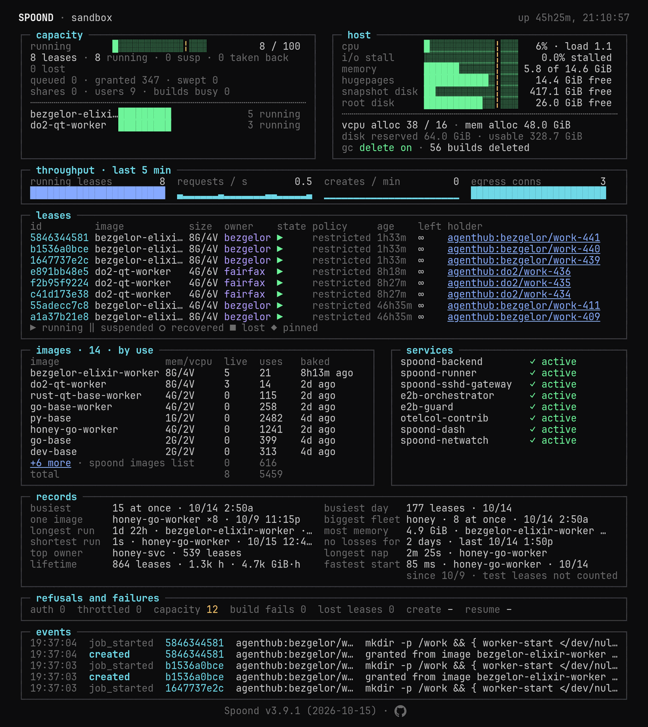Open the agenthub:bezgelor/work-440 holder link
The height and width of the screenshot is (727, 648).
[524, 249]
